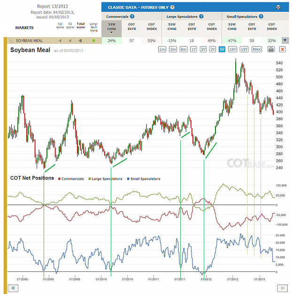Click the COT Net Positions heading
The height and width of the screenshot is (294, 292).
pos(32,178)
